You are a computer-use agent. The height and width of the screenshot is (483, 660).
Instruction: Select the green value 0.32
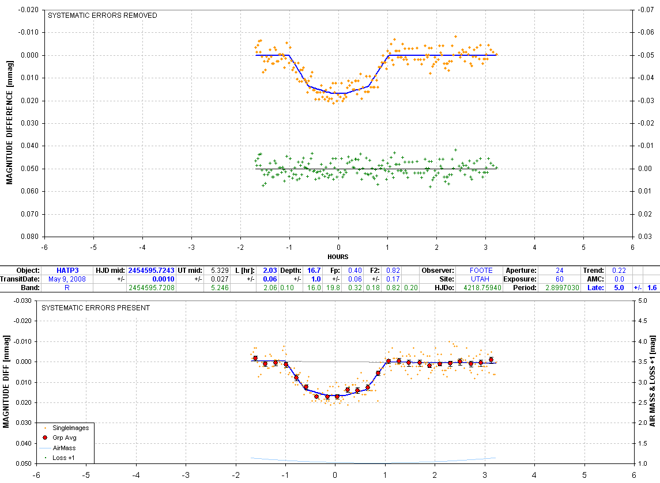[x=355, y=287]
